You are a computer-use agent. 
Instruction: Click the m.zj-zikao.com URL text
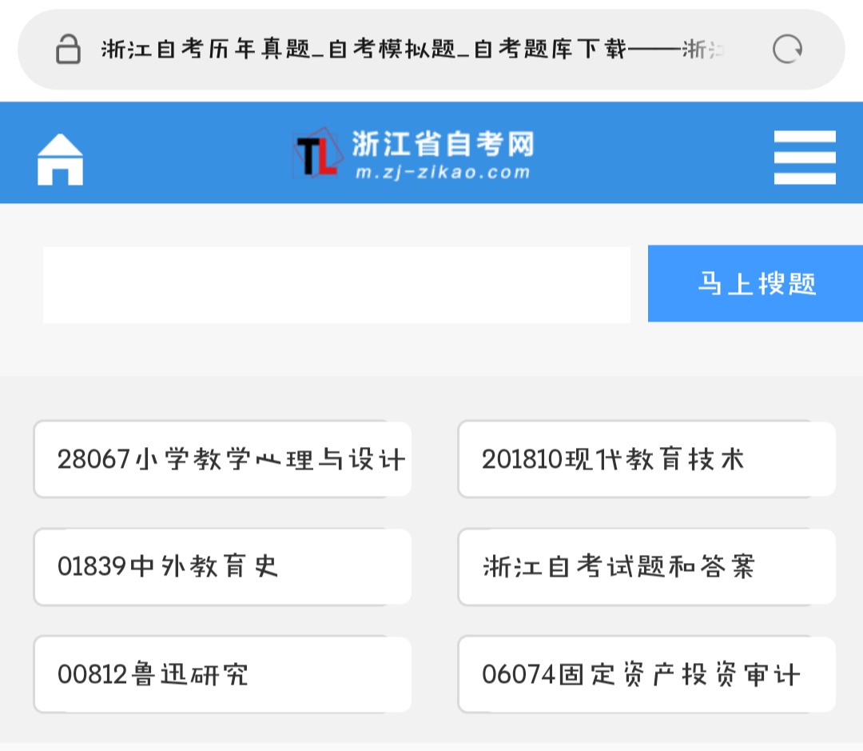tap(443, 173)
